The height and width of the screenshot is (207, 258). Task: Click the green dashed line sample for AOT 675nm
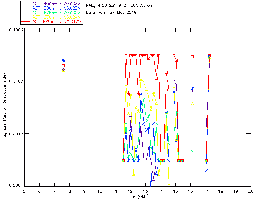[x=26, y=13]
